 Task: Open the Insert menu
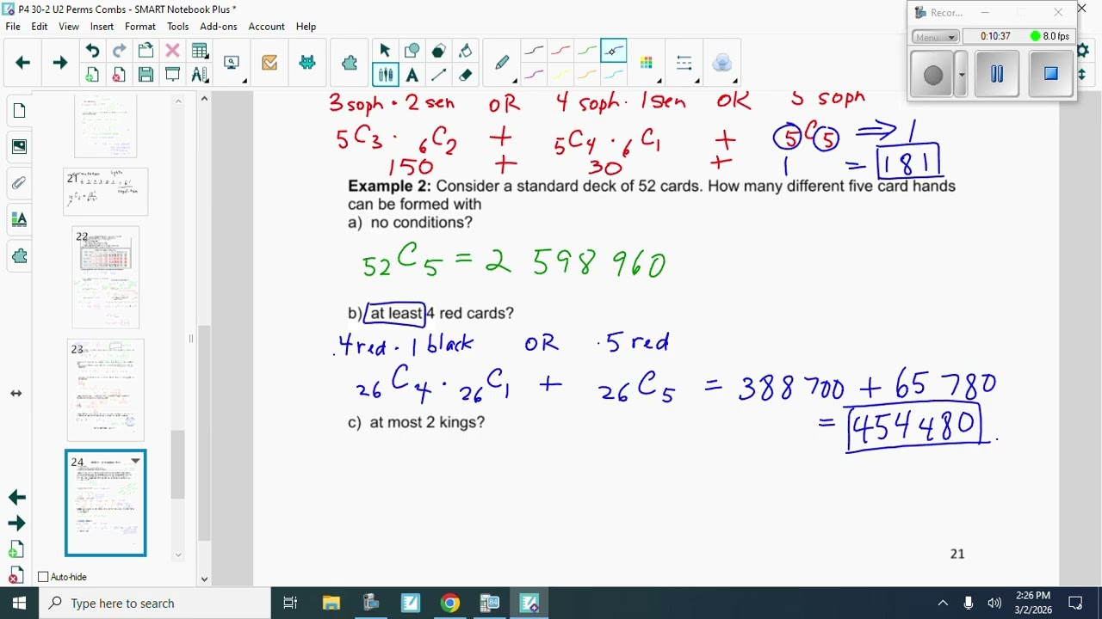click(102, 27)
